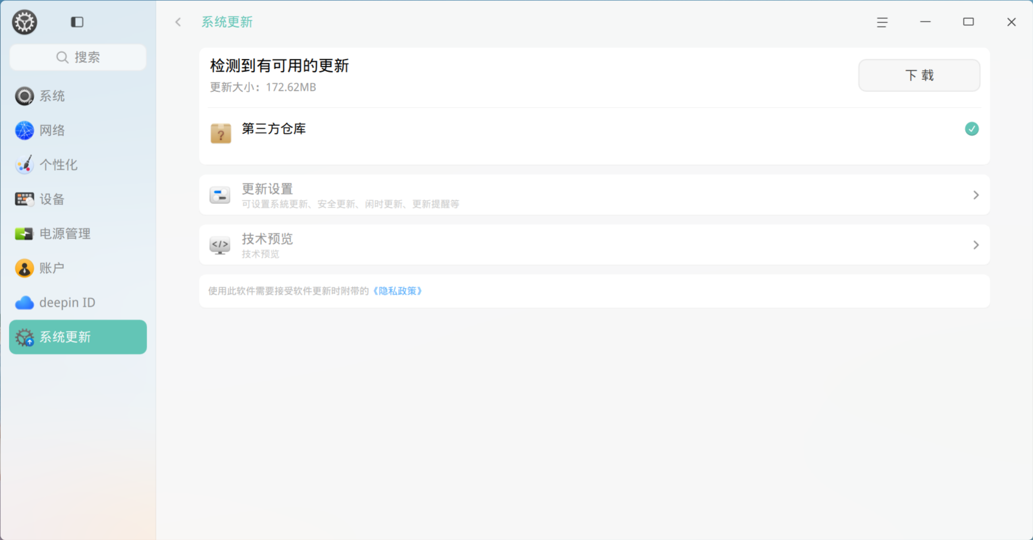Go back with the left arrow

tap(178, 22)
